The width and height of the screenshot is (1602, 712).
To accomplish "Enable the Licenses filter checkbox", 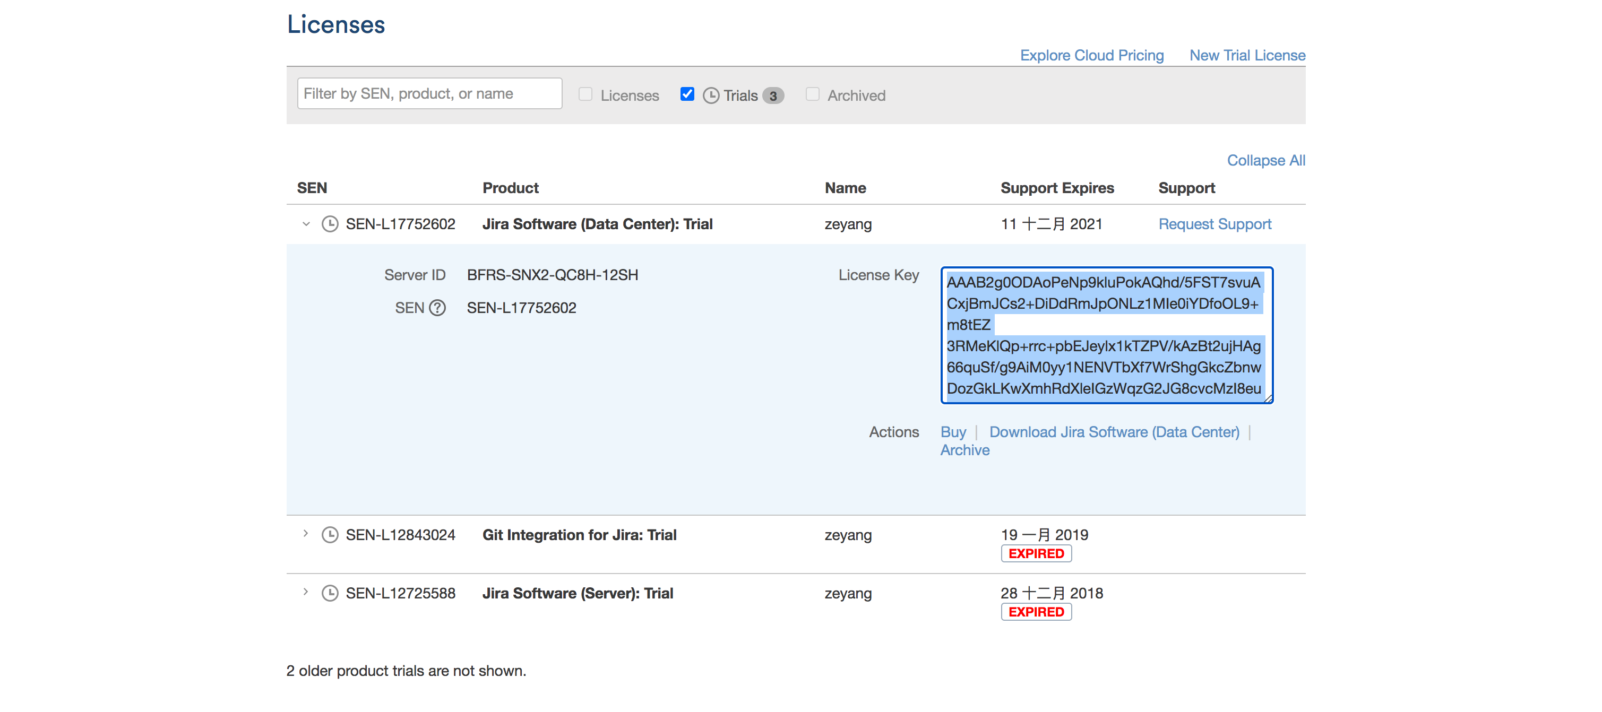I will tap(585, 94).
